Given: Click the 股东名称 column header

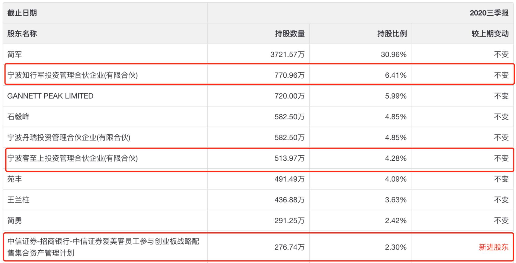Looking at the screenshot, I should [22, 34].
